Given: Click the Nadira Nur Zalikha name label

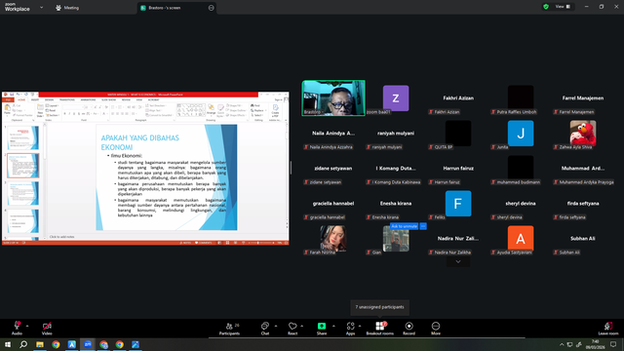Looking at the screenshot, I should (x=449, y=253).
